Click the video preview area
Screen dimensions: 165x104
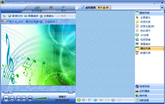(38, 55)
